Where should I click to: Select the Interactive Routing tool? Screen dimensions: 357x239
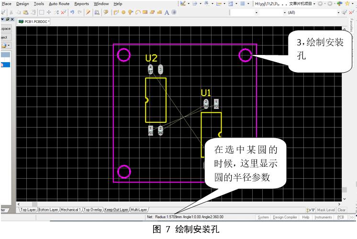click(116, 12)
